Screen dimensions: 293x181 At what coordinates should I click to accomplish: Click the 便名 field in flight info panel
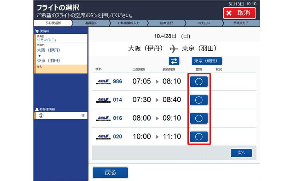[61, 69]
